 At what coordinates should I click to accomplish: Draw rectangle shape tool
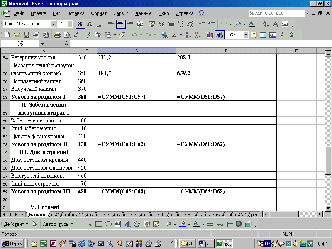(99, 224)
